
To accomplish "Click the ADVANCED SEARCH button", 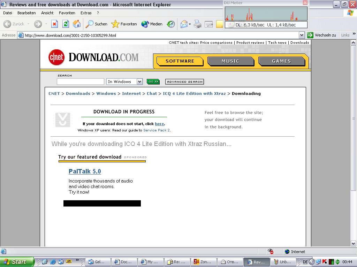I will (184, 82).
